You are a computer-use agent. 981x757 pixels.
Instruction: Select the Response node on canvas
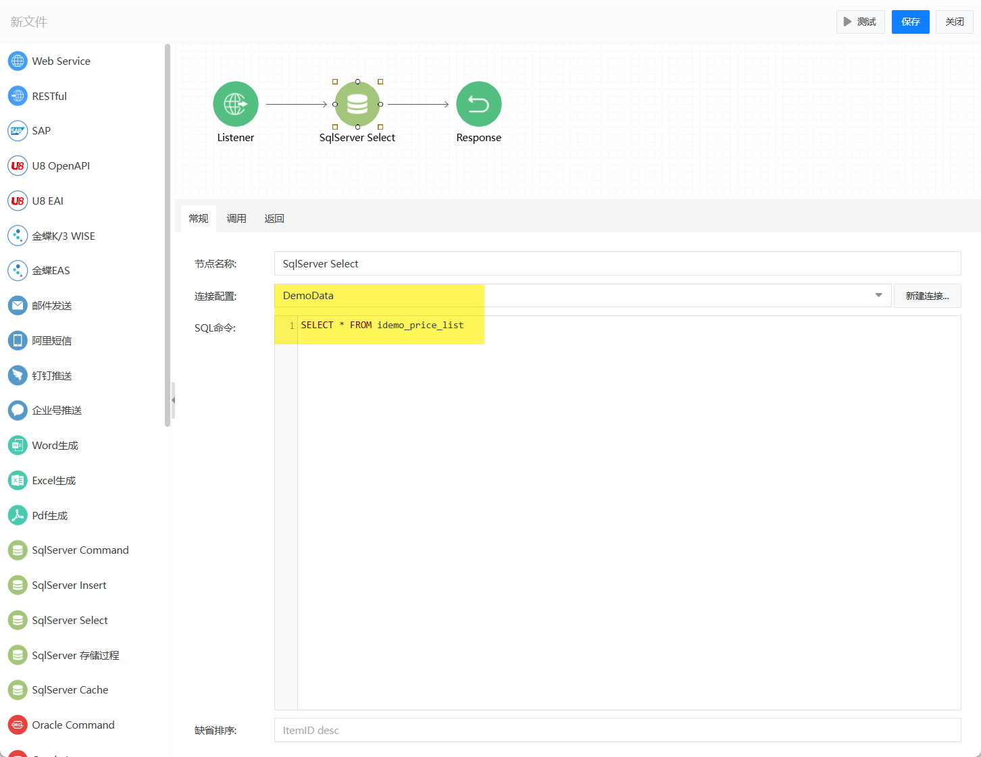click(x=478, y=104)
